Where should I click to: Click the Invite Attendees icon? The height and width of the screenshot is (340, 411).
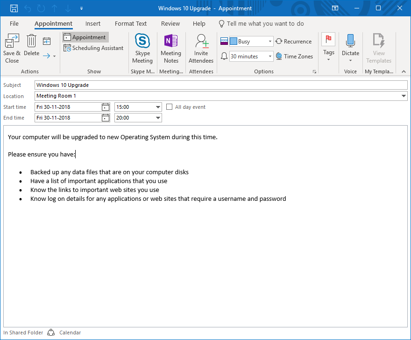coord(201,41)
